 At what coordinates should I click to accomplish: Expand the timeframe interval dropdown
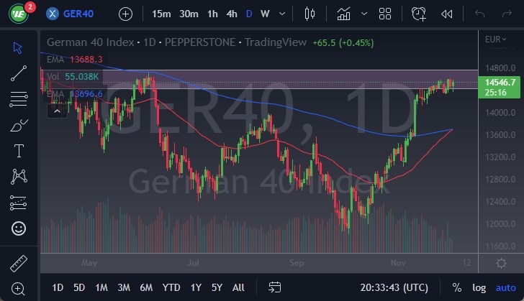282,14
